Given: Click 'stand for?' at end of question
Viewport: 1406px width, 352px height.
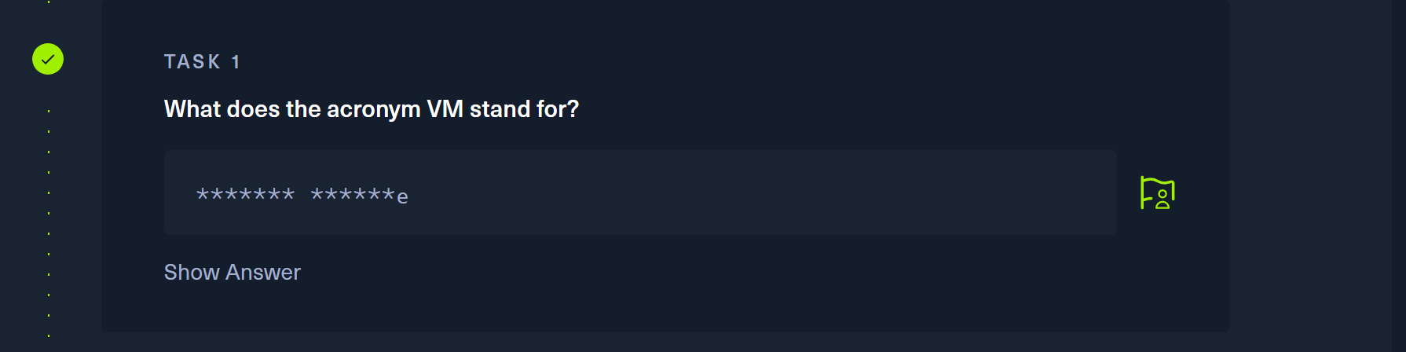Looking at the screenshot, I should tap(524, 108).
